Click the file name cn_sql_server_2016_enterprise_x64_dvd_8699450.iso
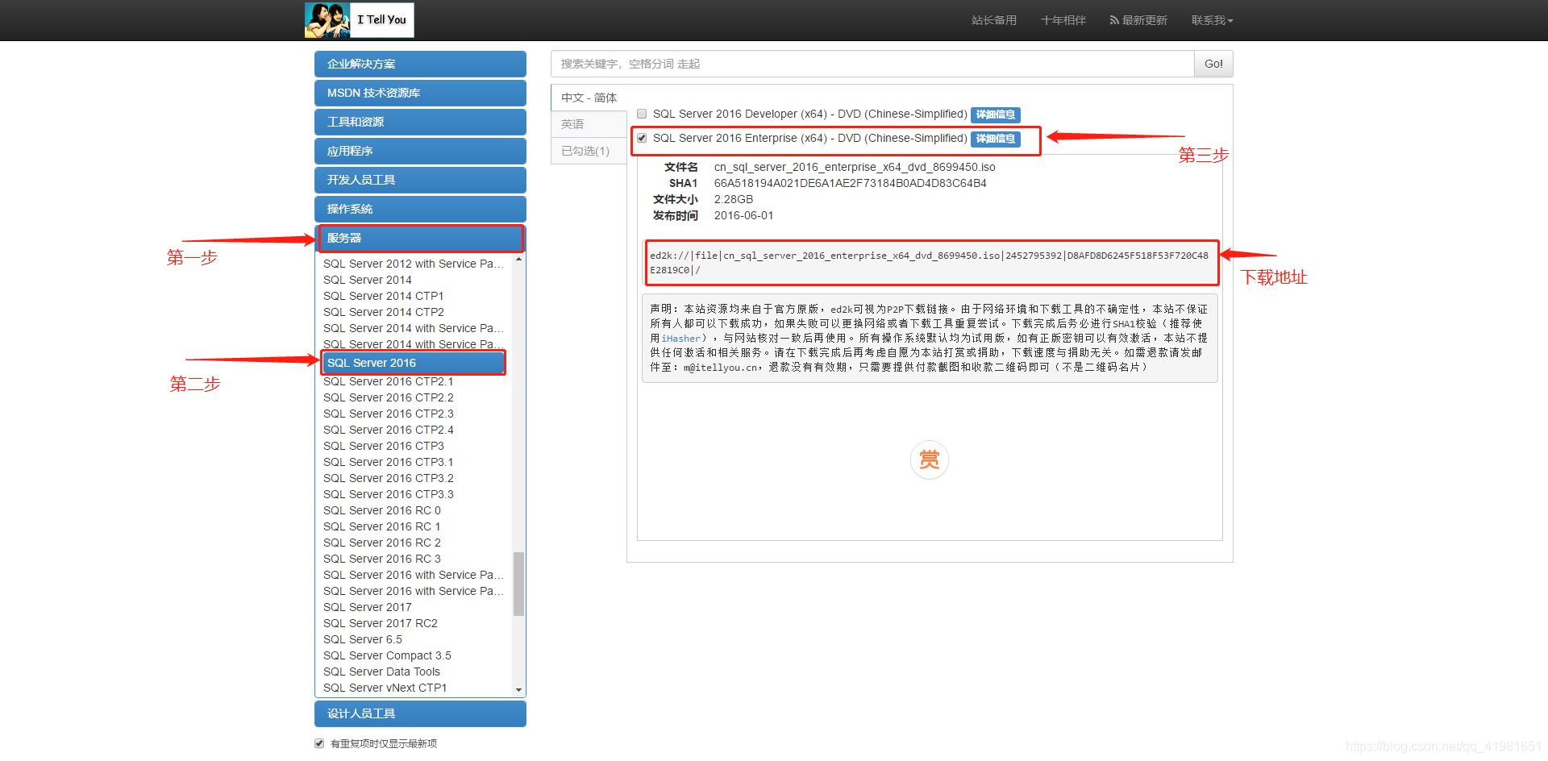The height and width of the screenshot is (761, 1548). [855, 167]
